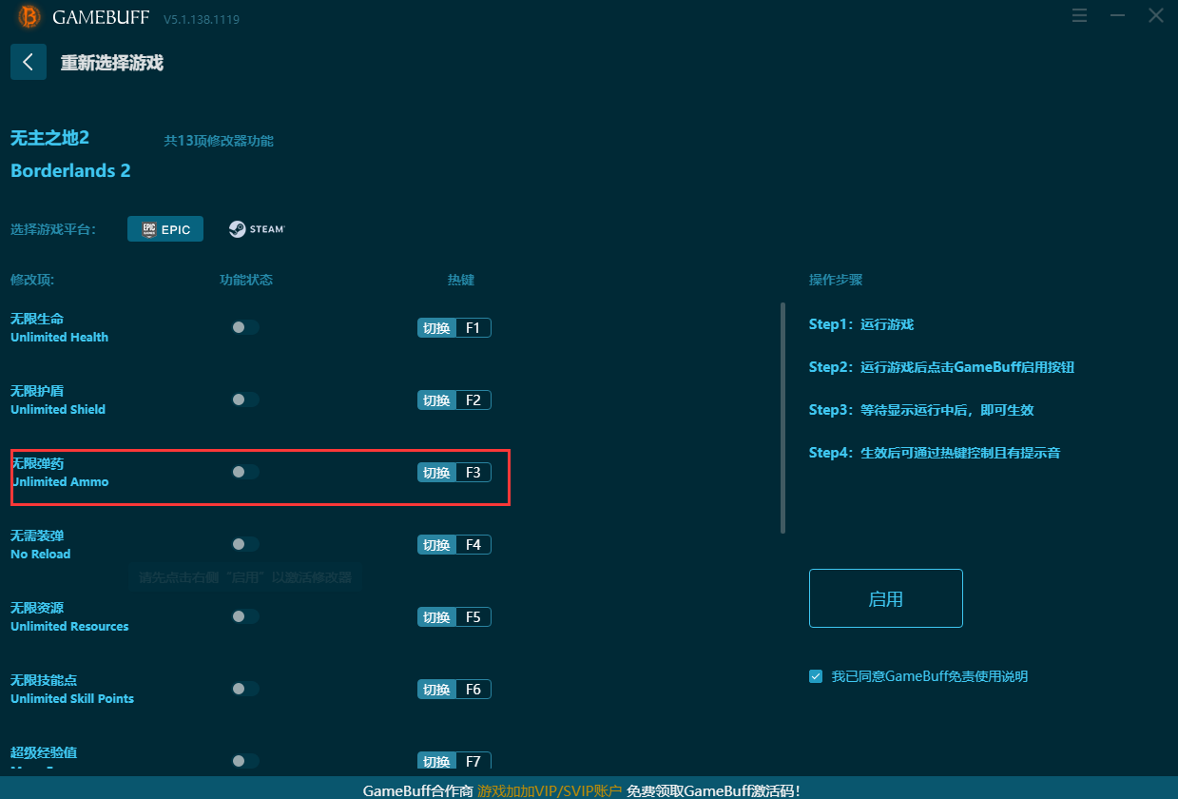The width and height of the screenshot is (1178, 799).
Task: Open the 游戏加加VIP/SVIP账户 link
Action: point(550,790)
